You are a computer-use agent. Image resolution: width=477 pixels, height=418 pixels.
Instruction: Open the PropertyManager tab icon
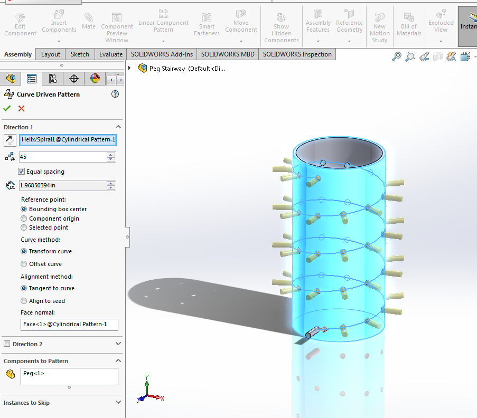32,79
